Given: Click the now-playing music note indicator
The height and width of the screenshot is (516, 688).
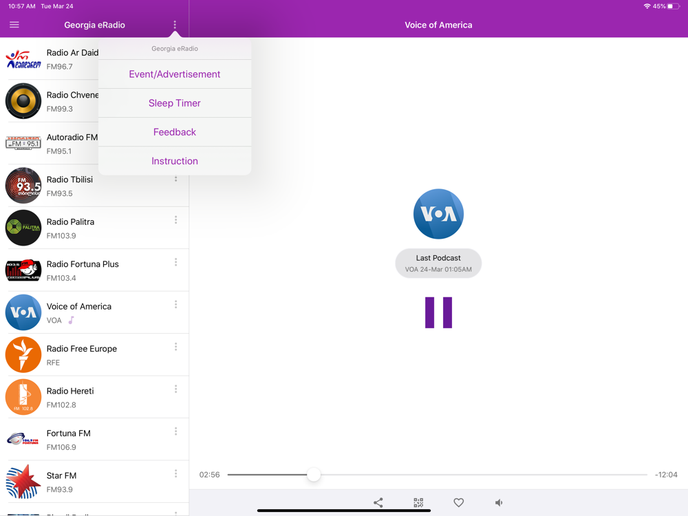Looking at the screenshot, I should [71, 321].
